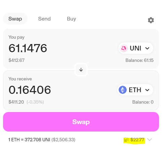The width and height of the screenshot is (163, 148).
Task: Switch to the Send tab
Action: [44, 19]
